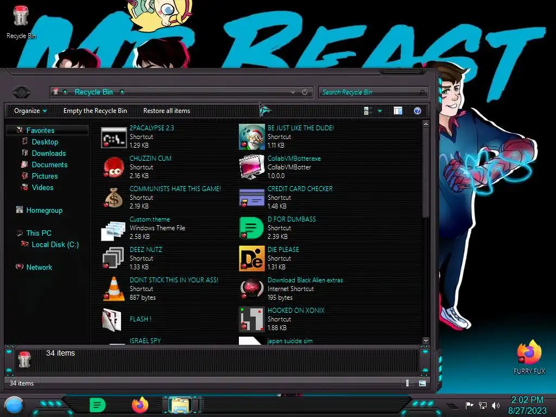Open the Organize menu
The image size is (556, 417).
[30, 111]
